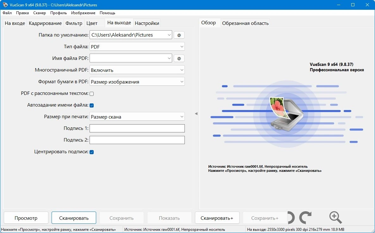Switch to the Настройки tab

click(x=147, y=23)
